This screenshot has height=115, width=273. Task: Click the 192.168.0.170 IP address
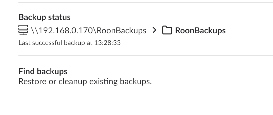66,31
